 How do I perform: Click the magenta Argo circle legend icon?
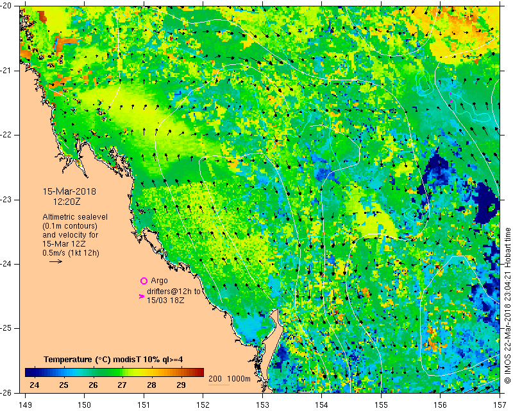(x=144, y=281)
